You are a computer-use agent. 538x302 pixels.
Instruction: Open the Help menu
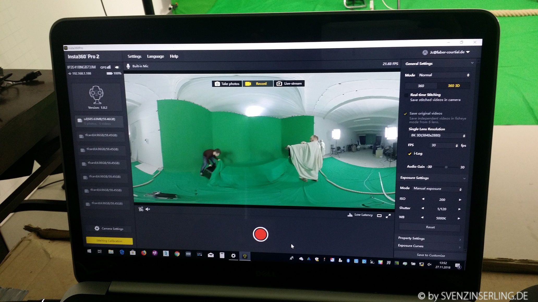pos(174,56)
